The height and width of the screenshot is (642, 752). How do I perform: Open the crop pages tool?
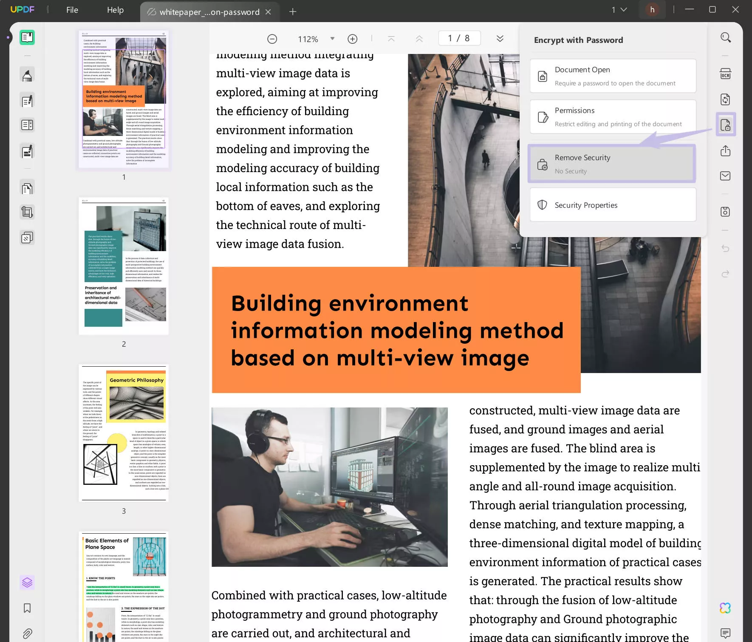(x=27, y=212)
